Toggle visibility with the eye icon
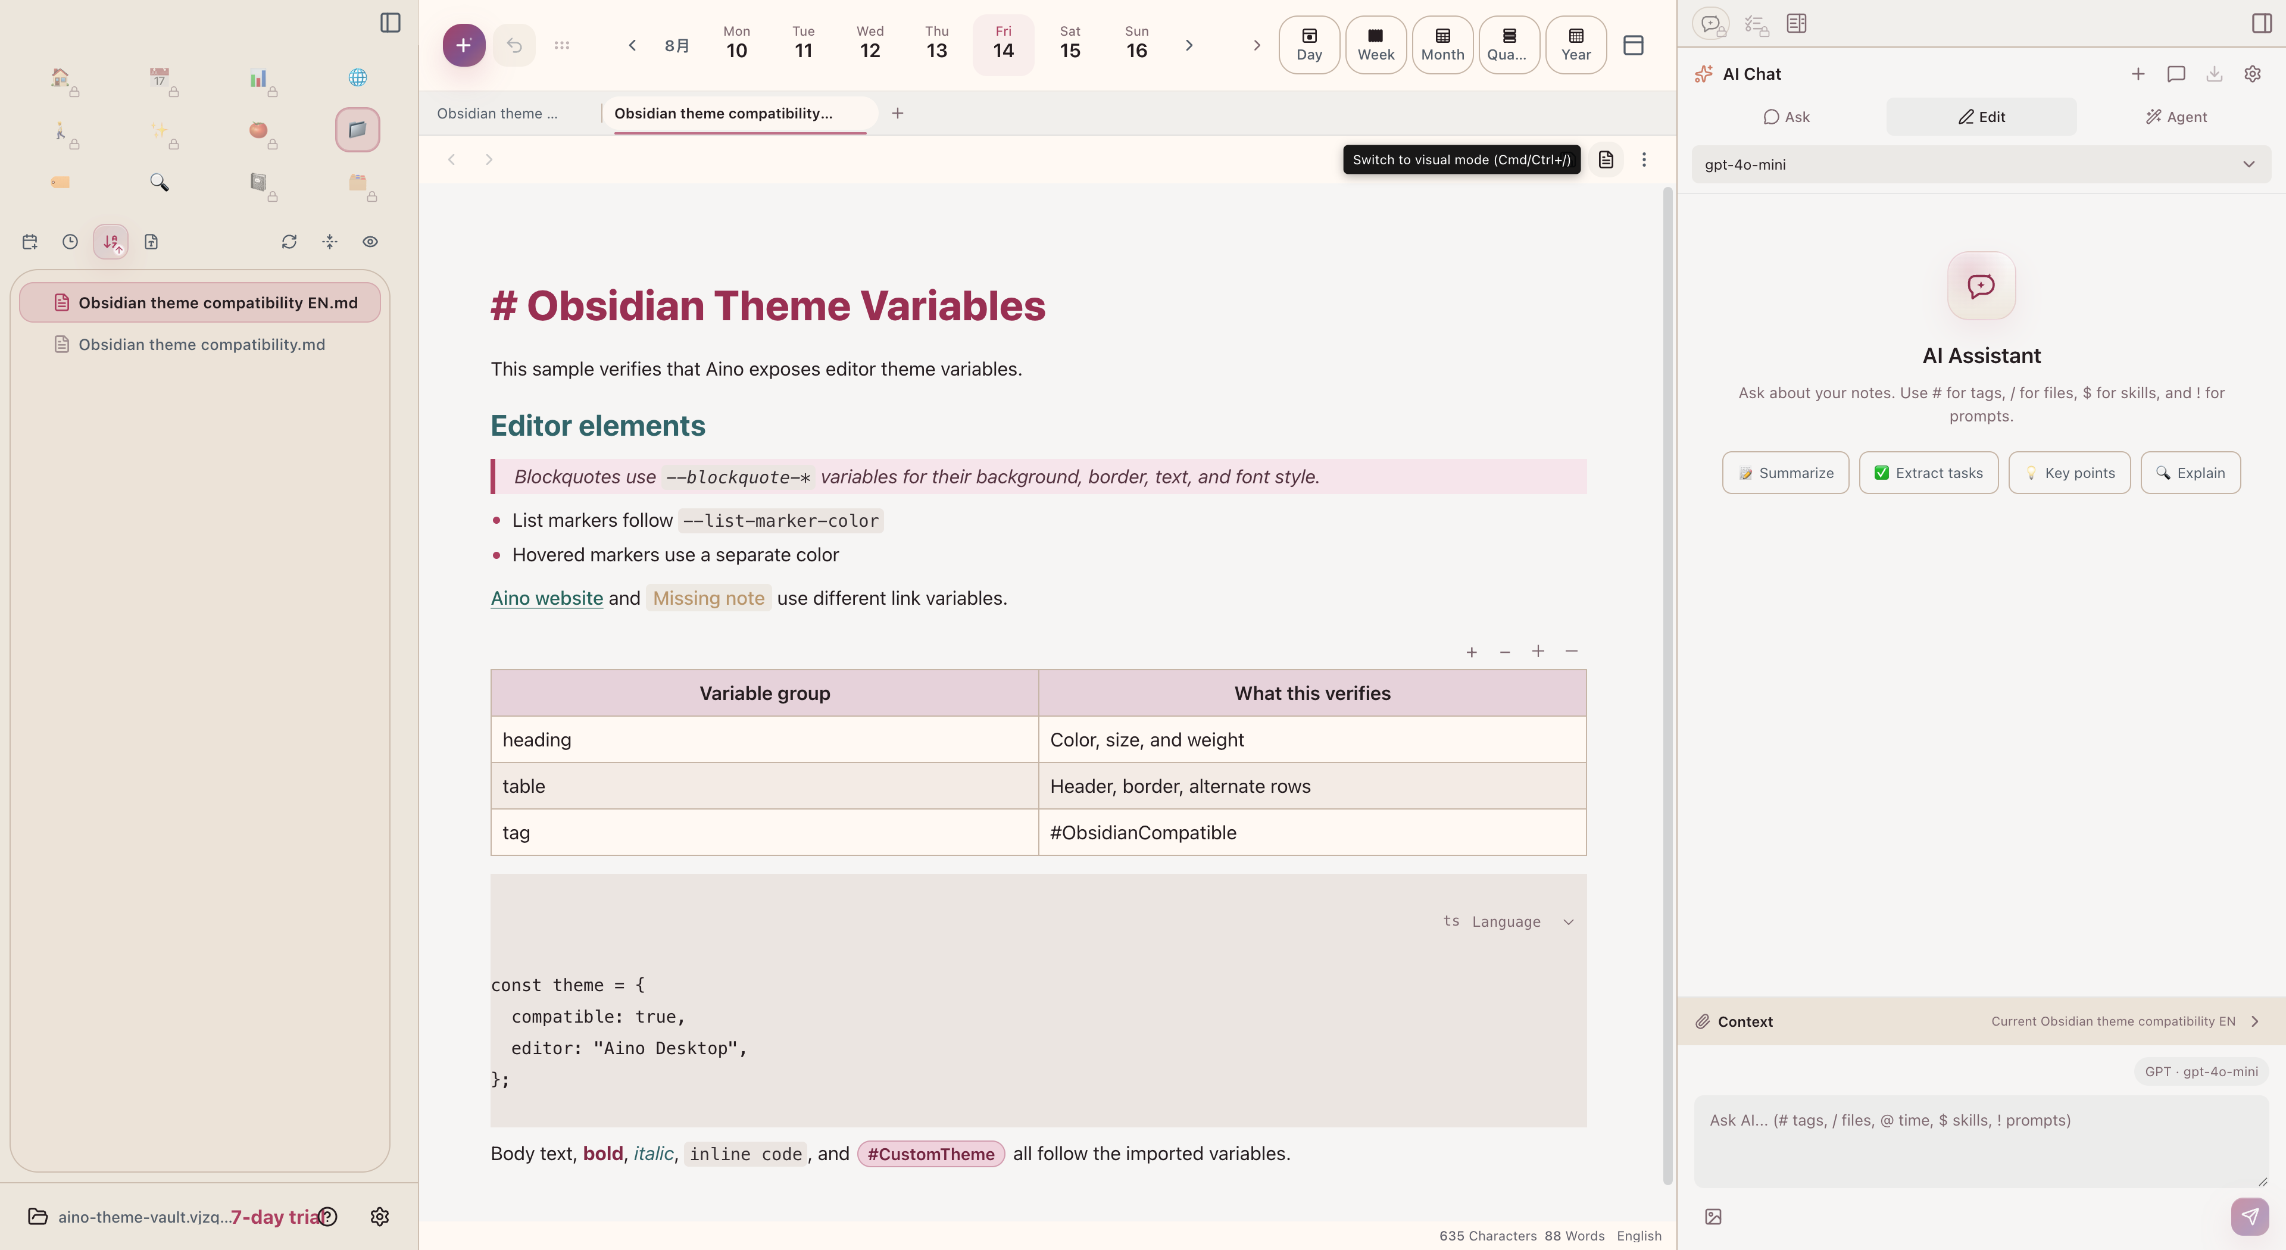The image size is (2286, 1250). 370,241
